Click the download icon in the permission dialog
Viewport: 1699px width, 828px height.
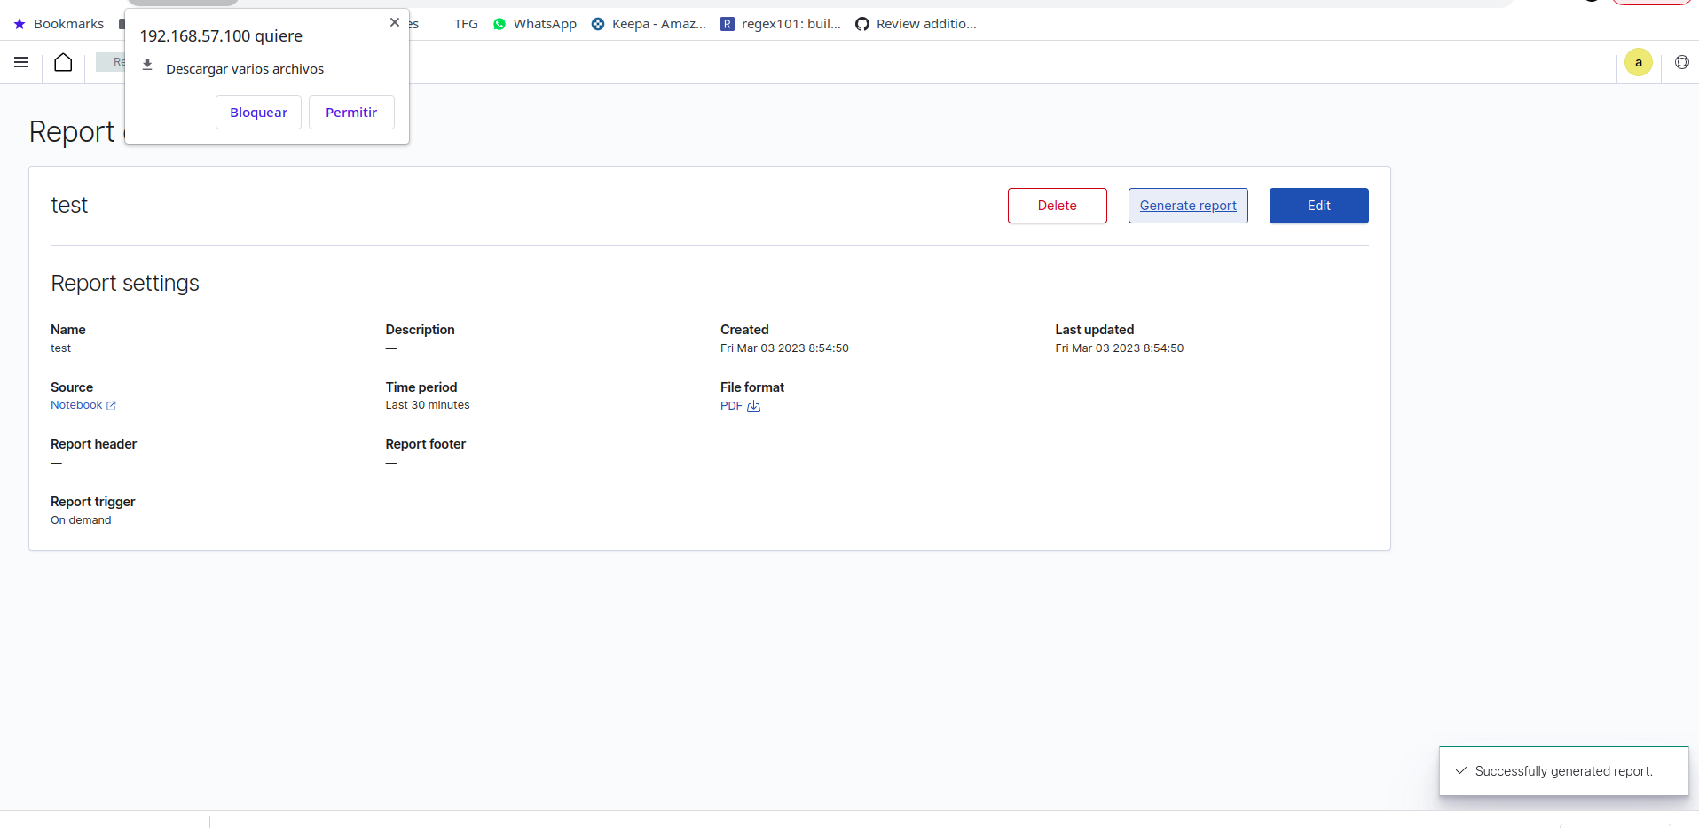point(146,64)
